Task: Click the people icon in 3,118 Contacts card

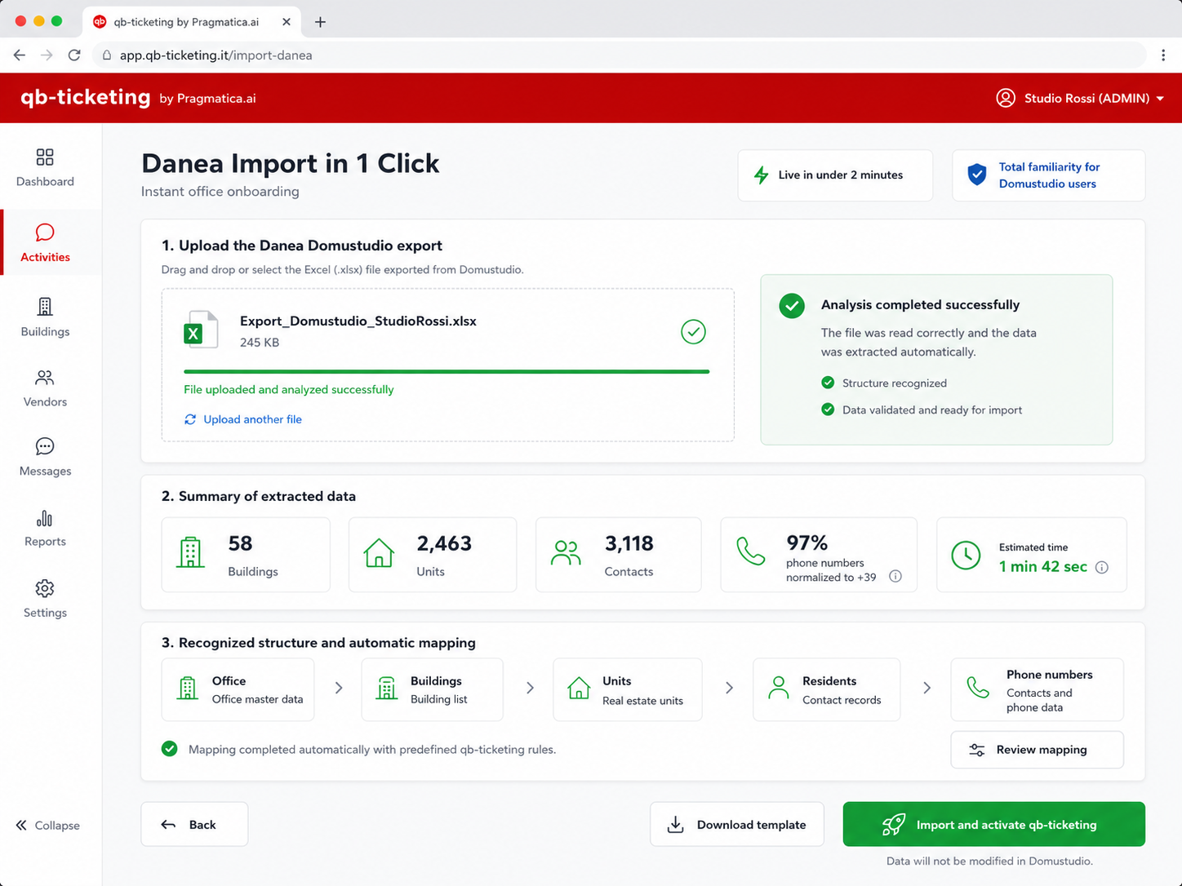Action: 566,553
